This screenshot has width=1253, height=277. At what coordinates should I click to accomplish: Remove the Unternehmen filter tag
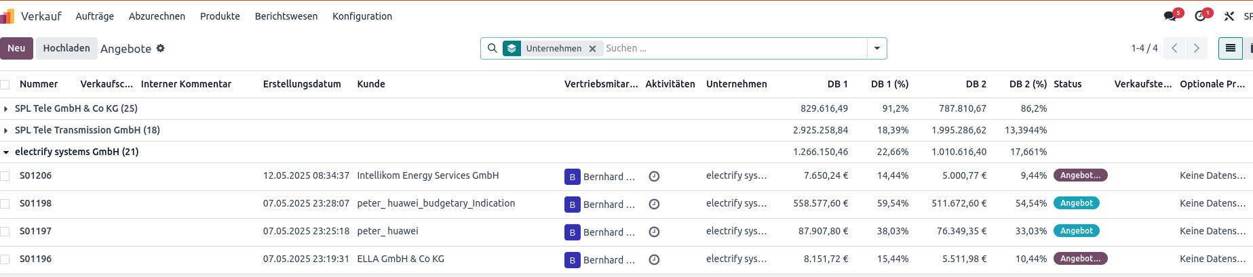point(592,49)
